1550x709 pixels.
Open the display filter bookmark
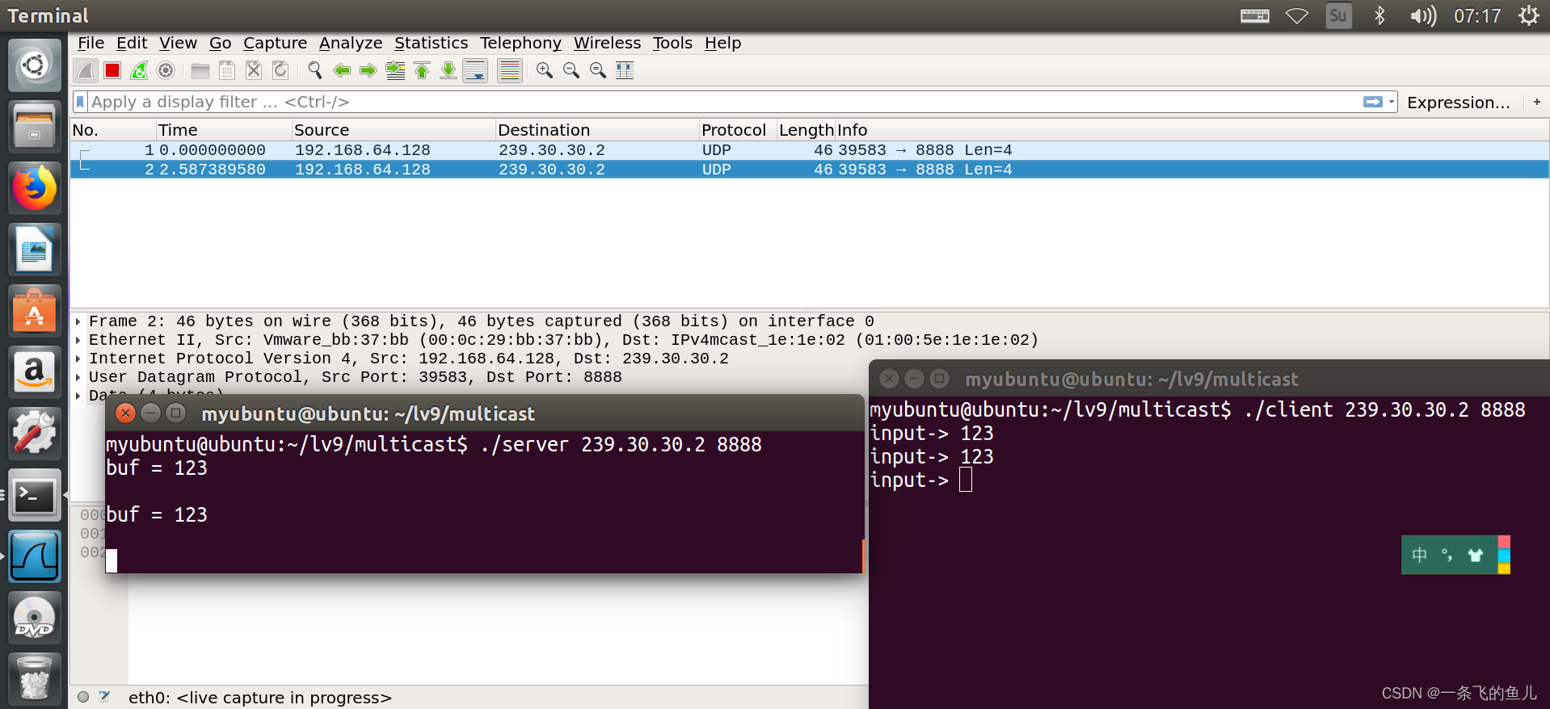(x=80, y=102)
